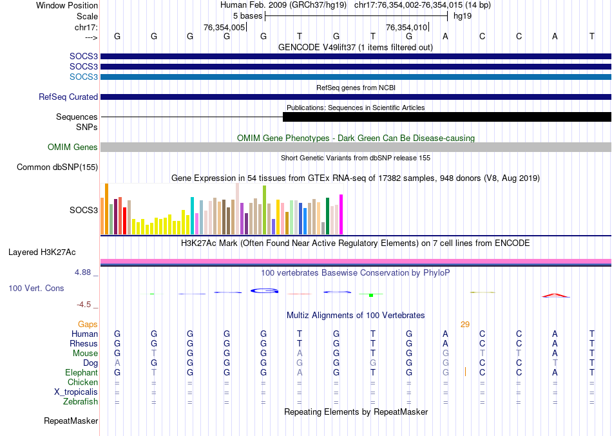The width and height of the screenshot is (612, 436).
Task: Click the orange 29 gap count
Action: click(465, 325)
